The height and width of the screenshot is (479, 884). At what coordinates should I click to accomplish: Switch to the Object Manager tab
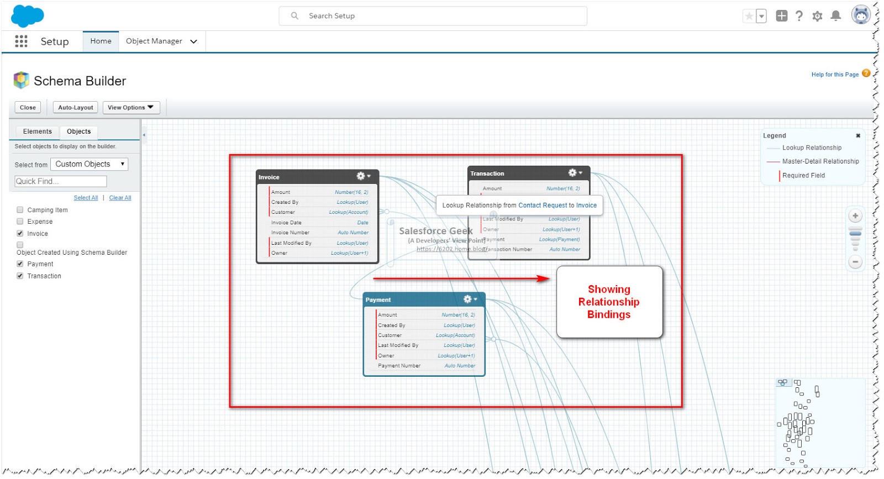point(154,41)
